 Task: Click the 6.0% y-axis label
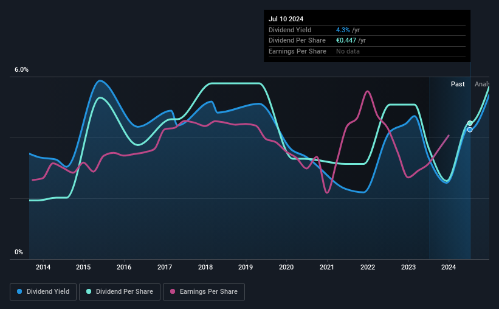(x=21, y=70)
